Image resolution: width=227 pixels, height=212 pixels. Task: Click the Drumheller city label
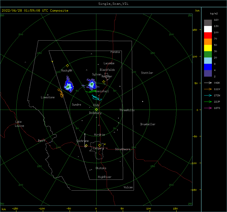click(x=148, y=124)
